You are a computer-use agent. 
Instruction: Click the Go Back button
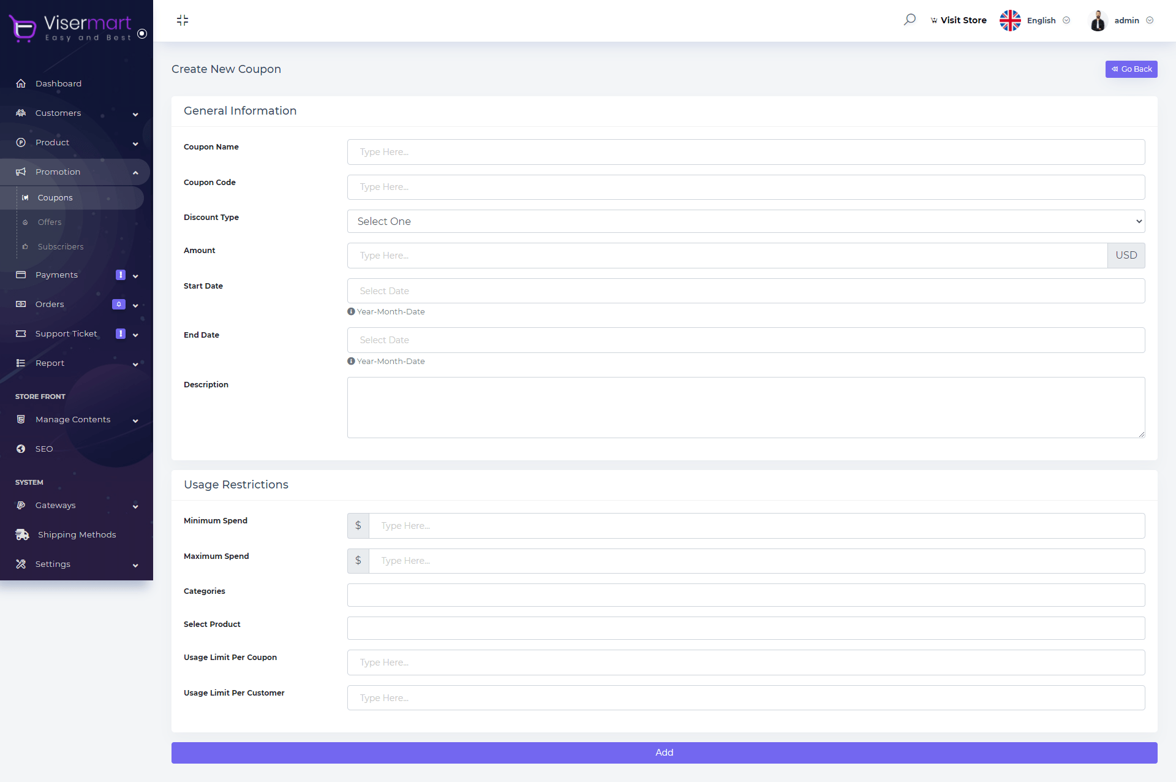click(x=1131, y=69)
